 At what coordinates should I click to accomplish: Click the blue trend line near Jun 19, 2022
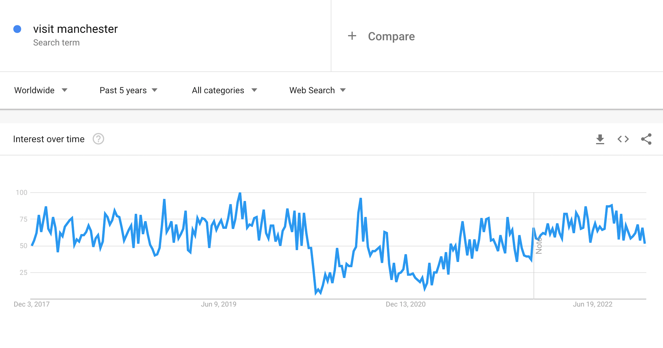593,224
